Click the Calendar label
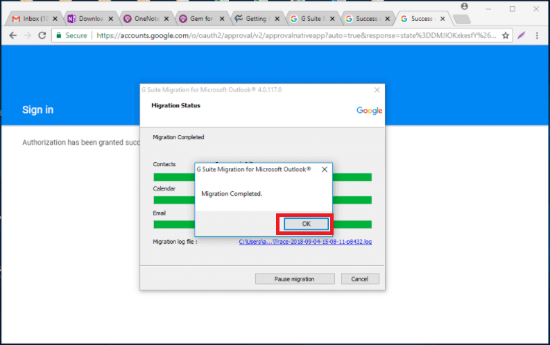 [x=164, y=189]
